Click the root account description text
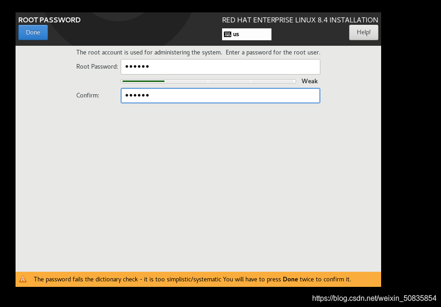Screen dimensions: 441x307 [x=198, y=53]
